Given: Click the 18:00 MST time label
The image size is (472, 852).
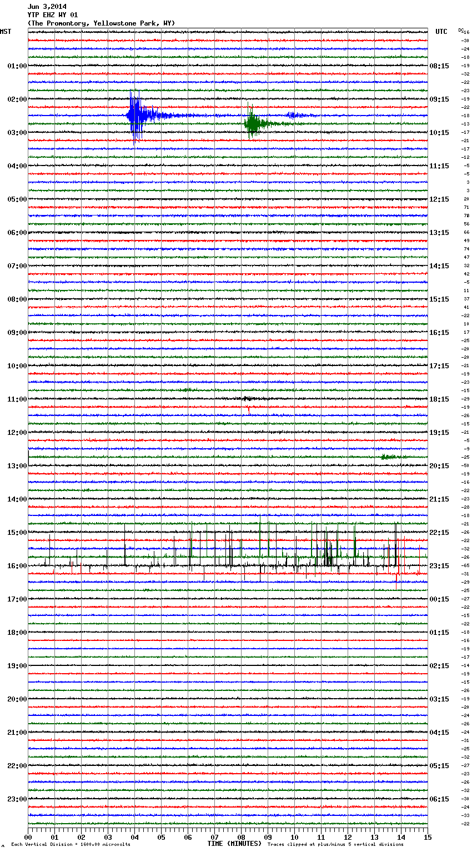Looking at the screenshot, I should [17, 633].
